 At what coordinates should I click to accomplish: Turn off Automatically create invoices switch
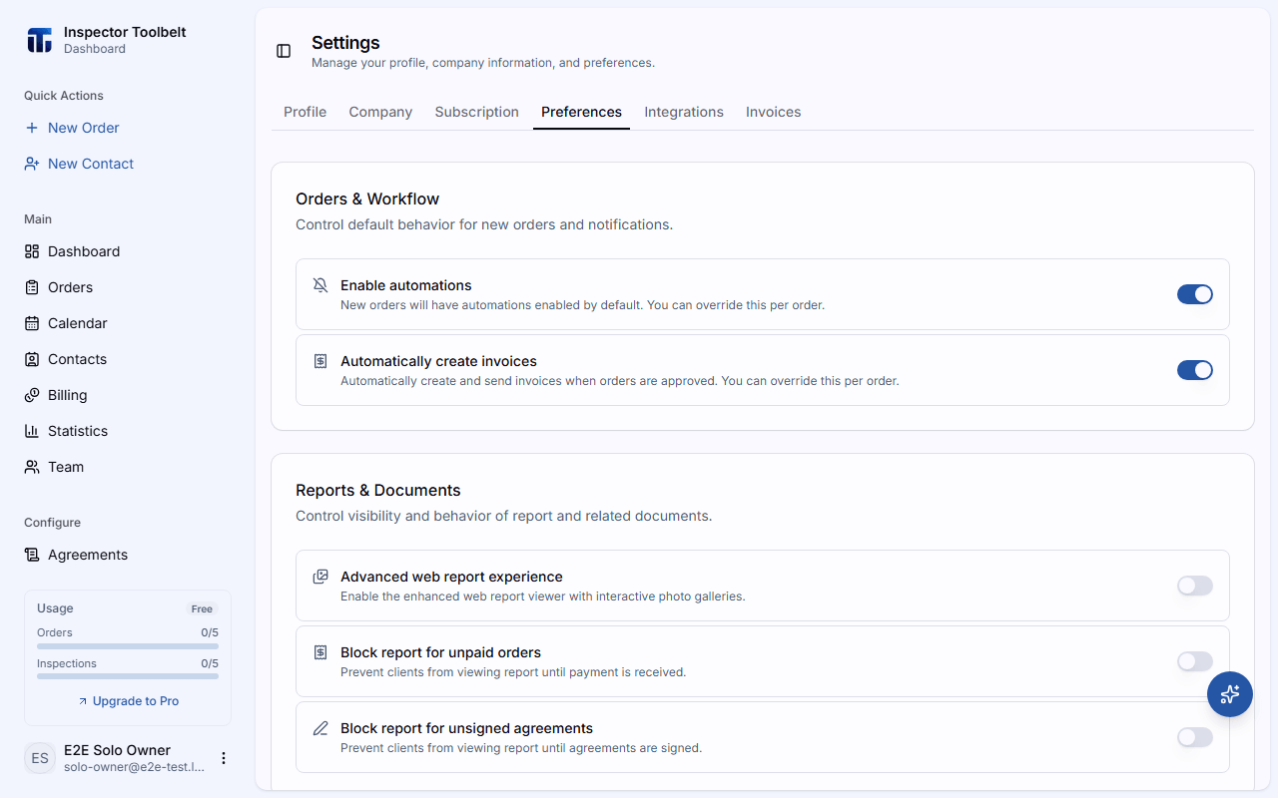tap(1195, 370)
